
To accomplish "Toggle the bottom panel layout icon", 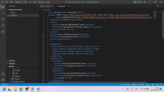I will (x=138, y=2).
